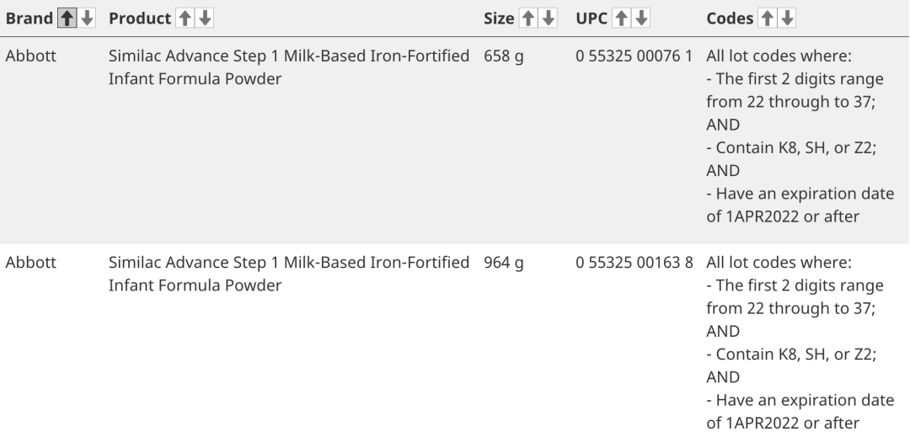
Task: Select the 658 g size cell
Action: pyautogui.click(x=504, y=56)
